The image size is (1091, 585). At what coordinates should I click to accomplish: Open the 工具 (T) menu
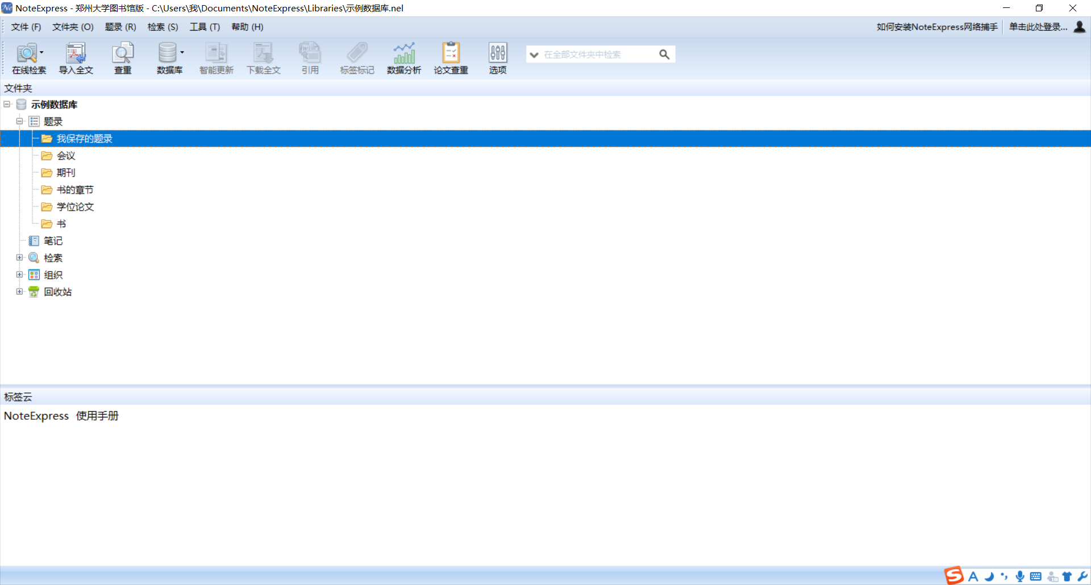click(x=205, y=27)
